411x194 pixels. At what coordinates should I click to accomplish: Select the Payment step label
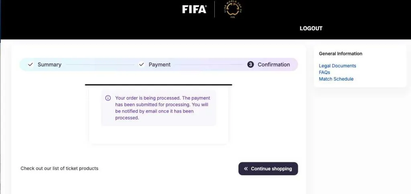click(159, 65)
